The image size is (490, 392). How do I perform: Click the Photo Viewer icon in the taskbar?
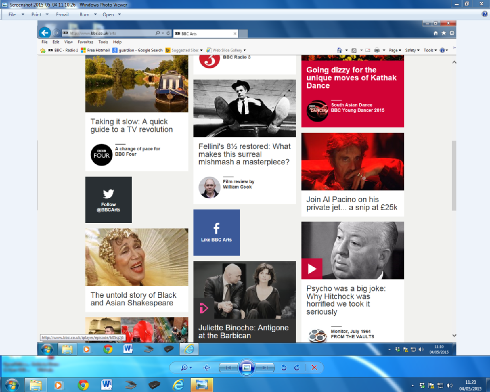tap(201, 385)
